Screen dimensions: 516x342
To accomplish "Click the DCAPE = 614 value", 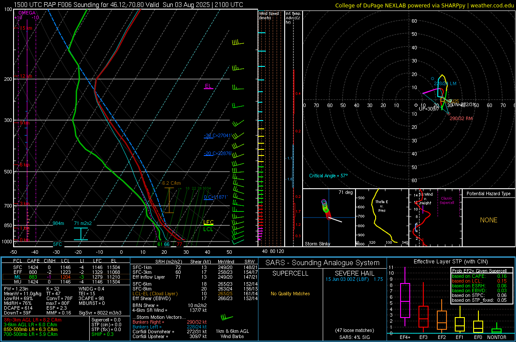I will 18,308.
